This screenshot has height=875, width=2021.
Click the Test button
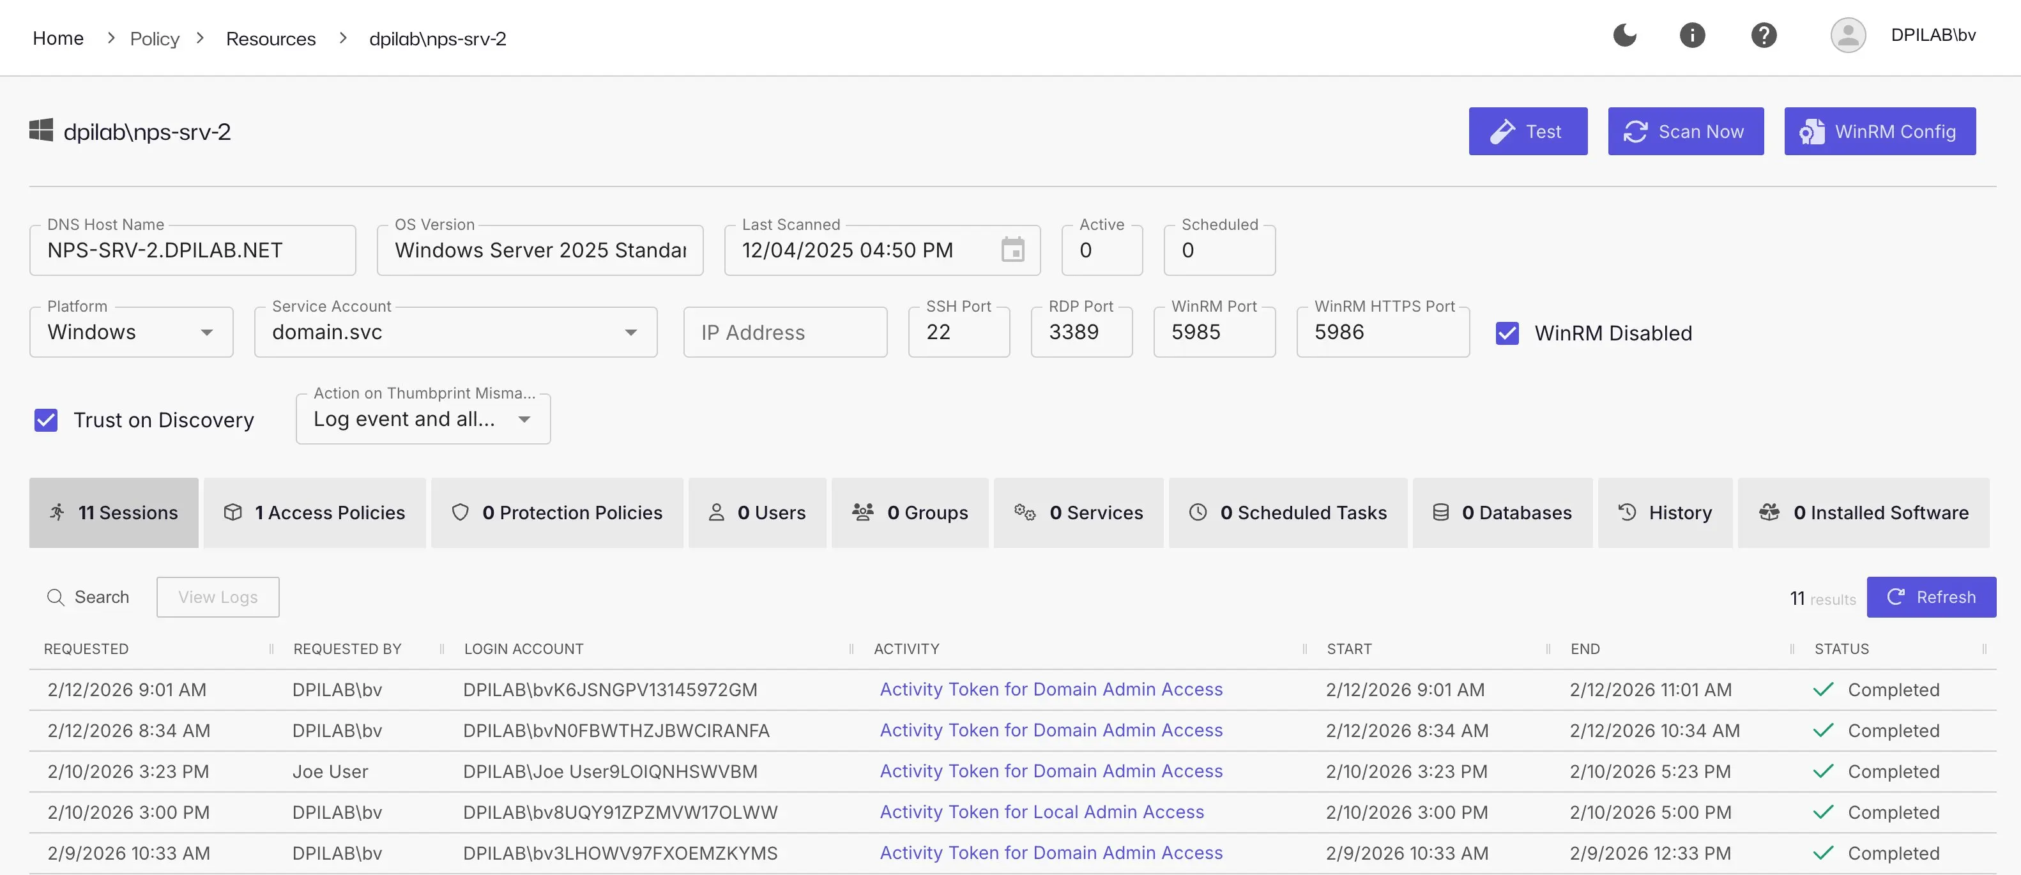click(x=1527, y=131)
